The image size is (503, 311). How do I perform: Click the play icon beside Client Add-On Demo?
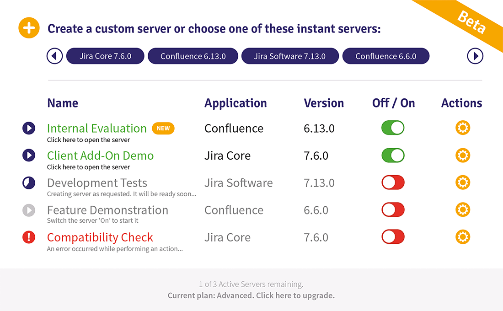pyautogui.click(x=29, y=155)
